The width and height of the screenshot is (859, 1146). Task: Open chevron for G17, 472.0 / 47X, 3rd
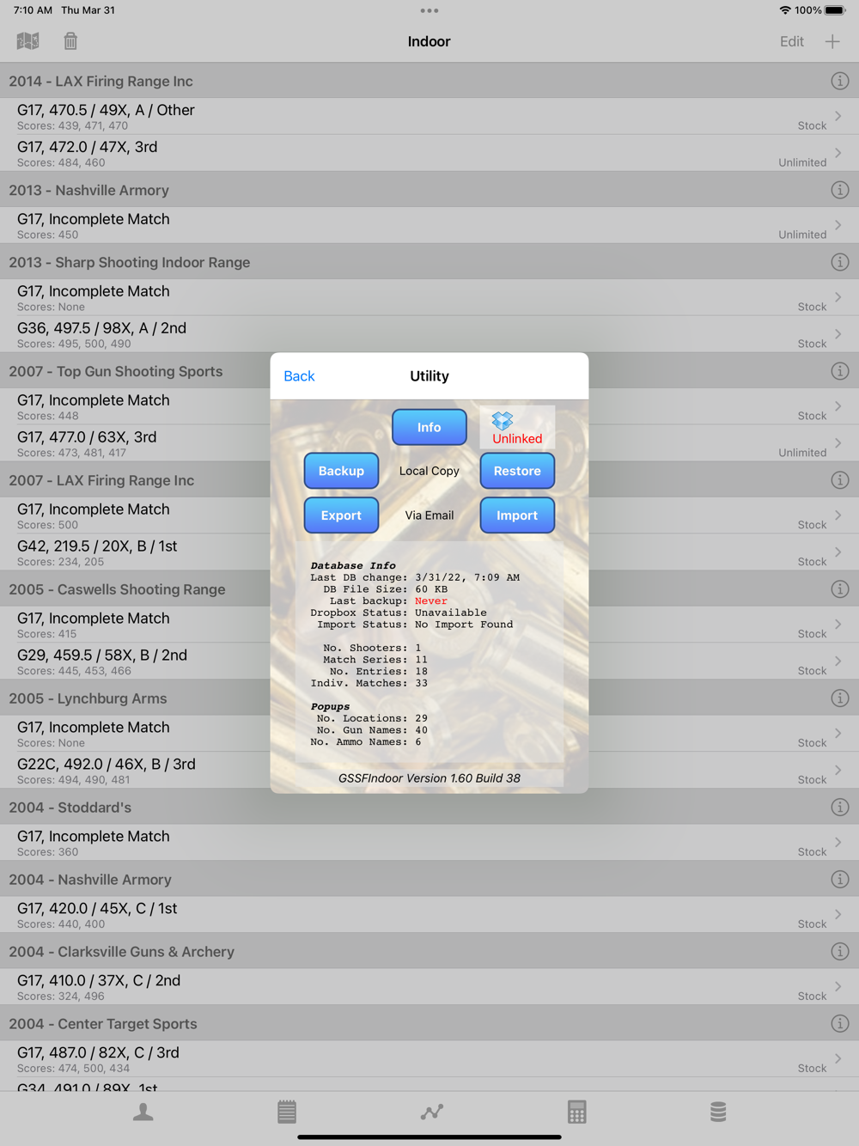[838, 153]
